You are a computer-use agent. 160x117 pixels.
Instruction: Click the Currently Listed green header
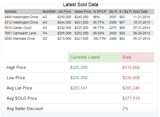(94, 57)
